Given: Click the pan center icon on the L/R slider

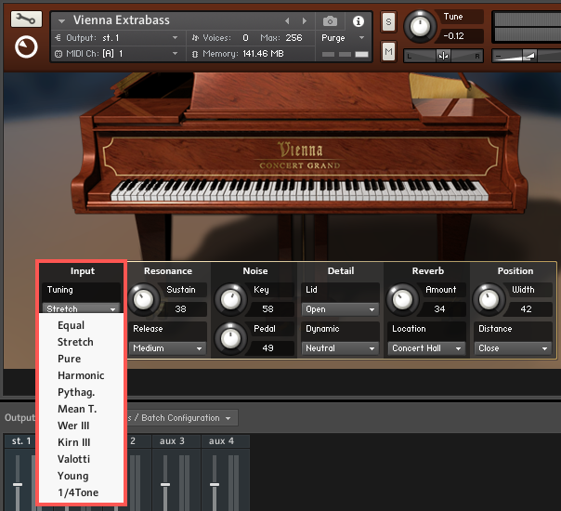Looking at the screenshot, I should coord(443,56).
